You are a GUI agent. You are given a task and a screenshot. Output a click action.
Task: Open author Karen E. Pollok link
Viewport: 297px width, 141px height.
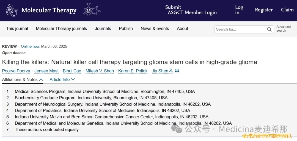coord(133,71)
